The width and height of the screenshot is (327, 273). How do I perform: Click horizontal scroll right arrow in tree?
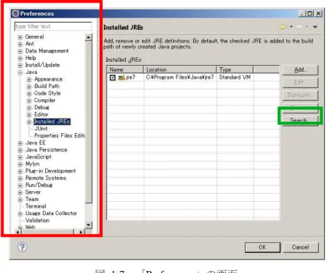[x=81, y=232]
